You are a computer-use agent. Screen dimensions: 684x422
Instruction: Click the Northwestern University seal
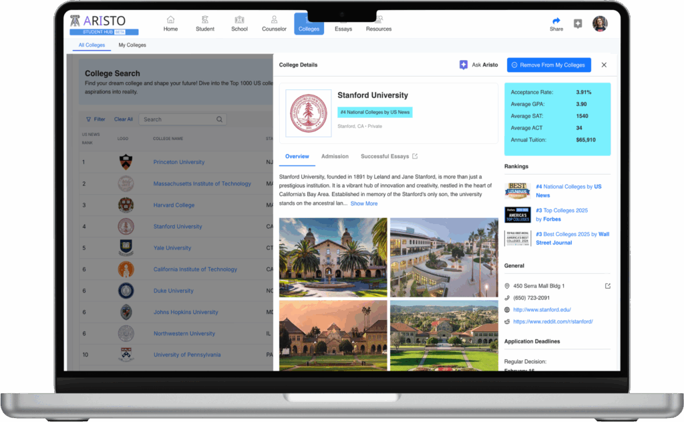click(x=126, y=333)
